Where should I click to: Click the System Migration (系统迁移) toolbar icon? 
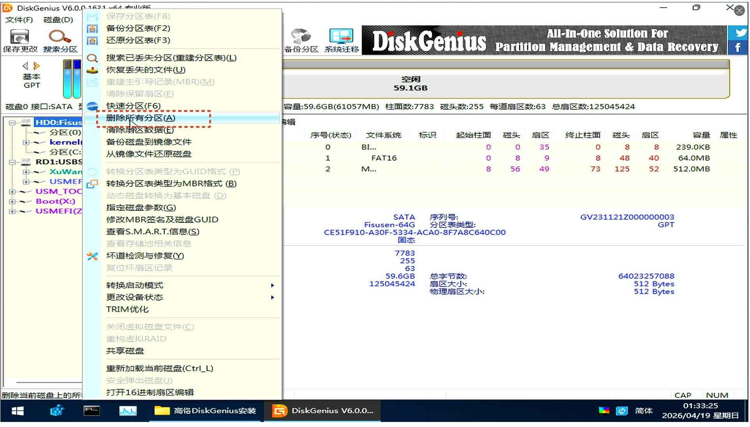(x=341, y=40)
